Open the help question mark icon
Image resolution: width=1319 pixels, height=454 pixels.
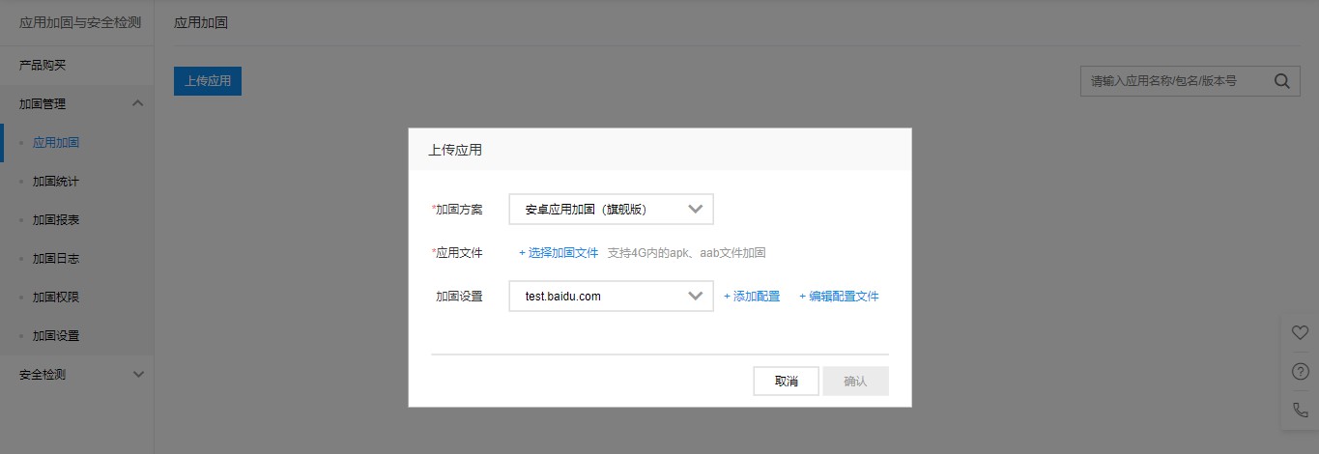pos(1300,371)
